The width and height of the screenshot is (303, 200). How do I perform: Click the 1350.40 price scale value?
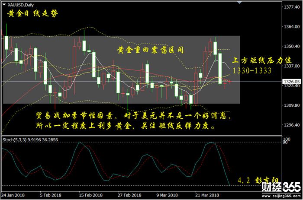tap(292, 46)
